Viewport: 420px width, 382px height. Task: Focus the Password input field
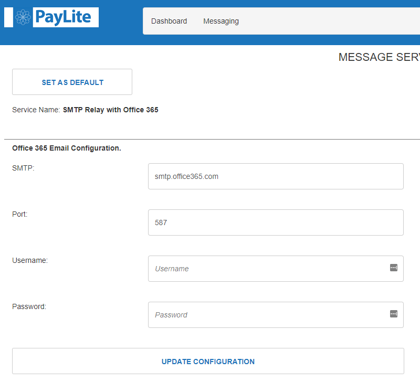pyautogui.click(x=262, y=315)
